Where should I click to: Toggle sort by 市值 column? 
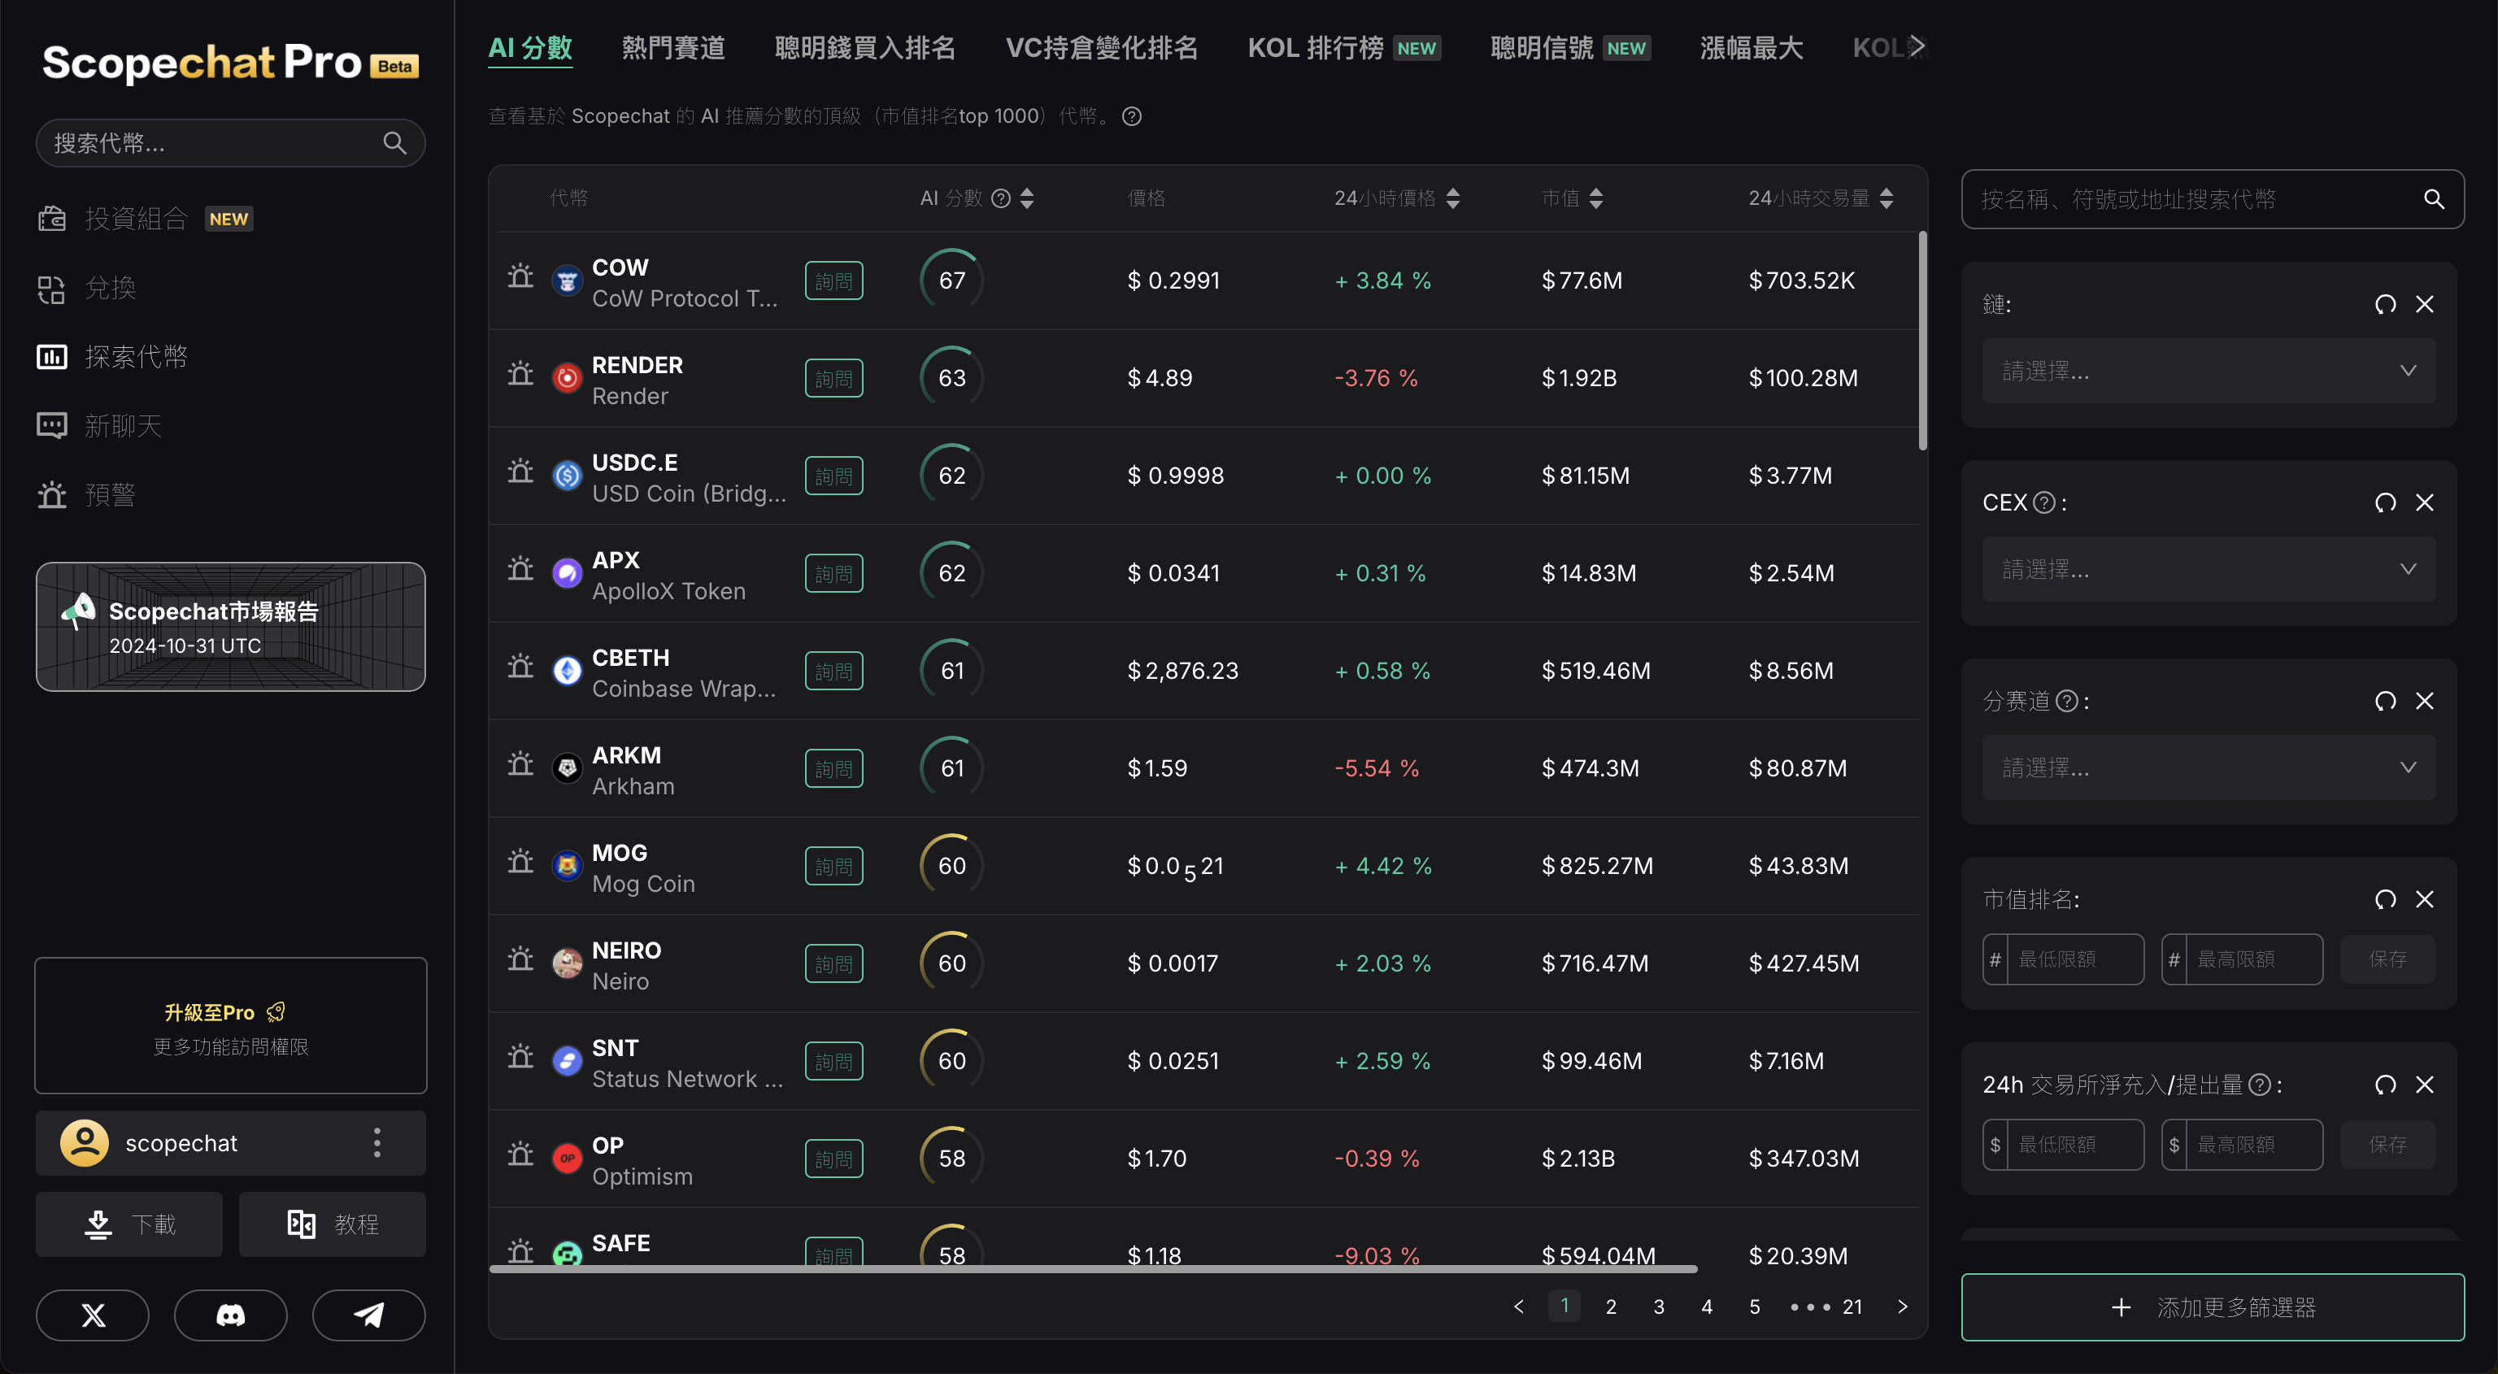pyautogui.click(x=1596, y=198)
